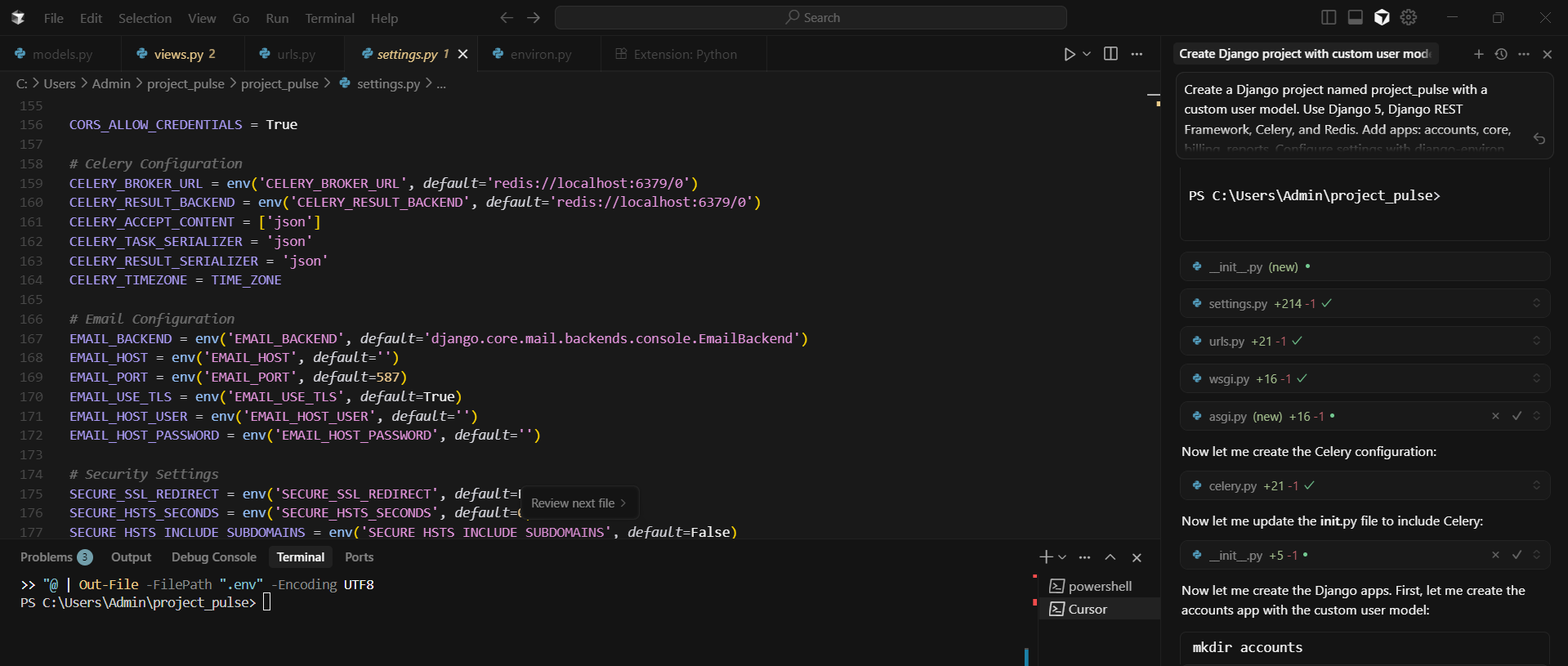
Task: Accept the asgi.py changes
Action: [1517, 416]
